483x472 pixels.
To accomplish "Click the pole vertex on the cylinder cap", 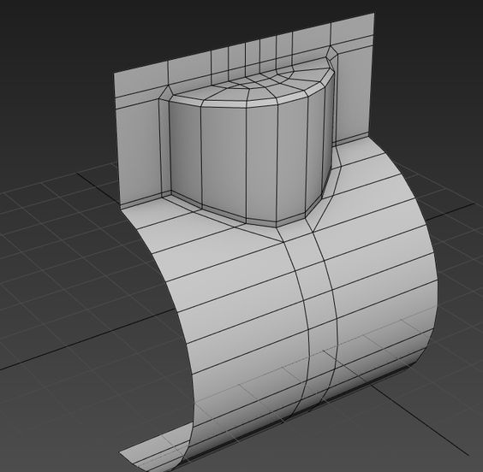I will (x=248, y=87).
